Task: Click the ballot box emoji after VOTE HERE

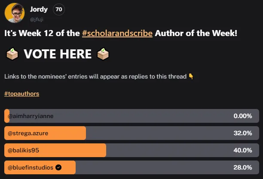Action: [x=103, y=54]
